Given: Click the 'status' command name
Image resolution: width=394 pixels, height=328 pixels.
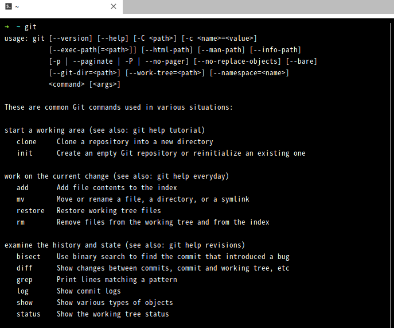Looking at the screenshot, I should tap(29, 314).
